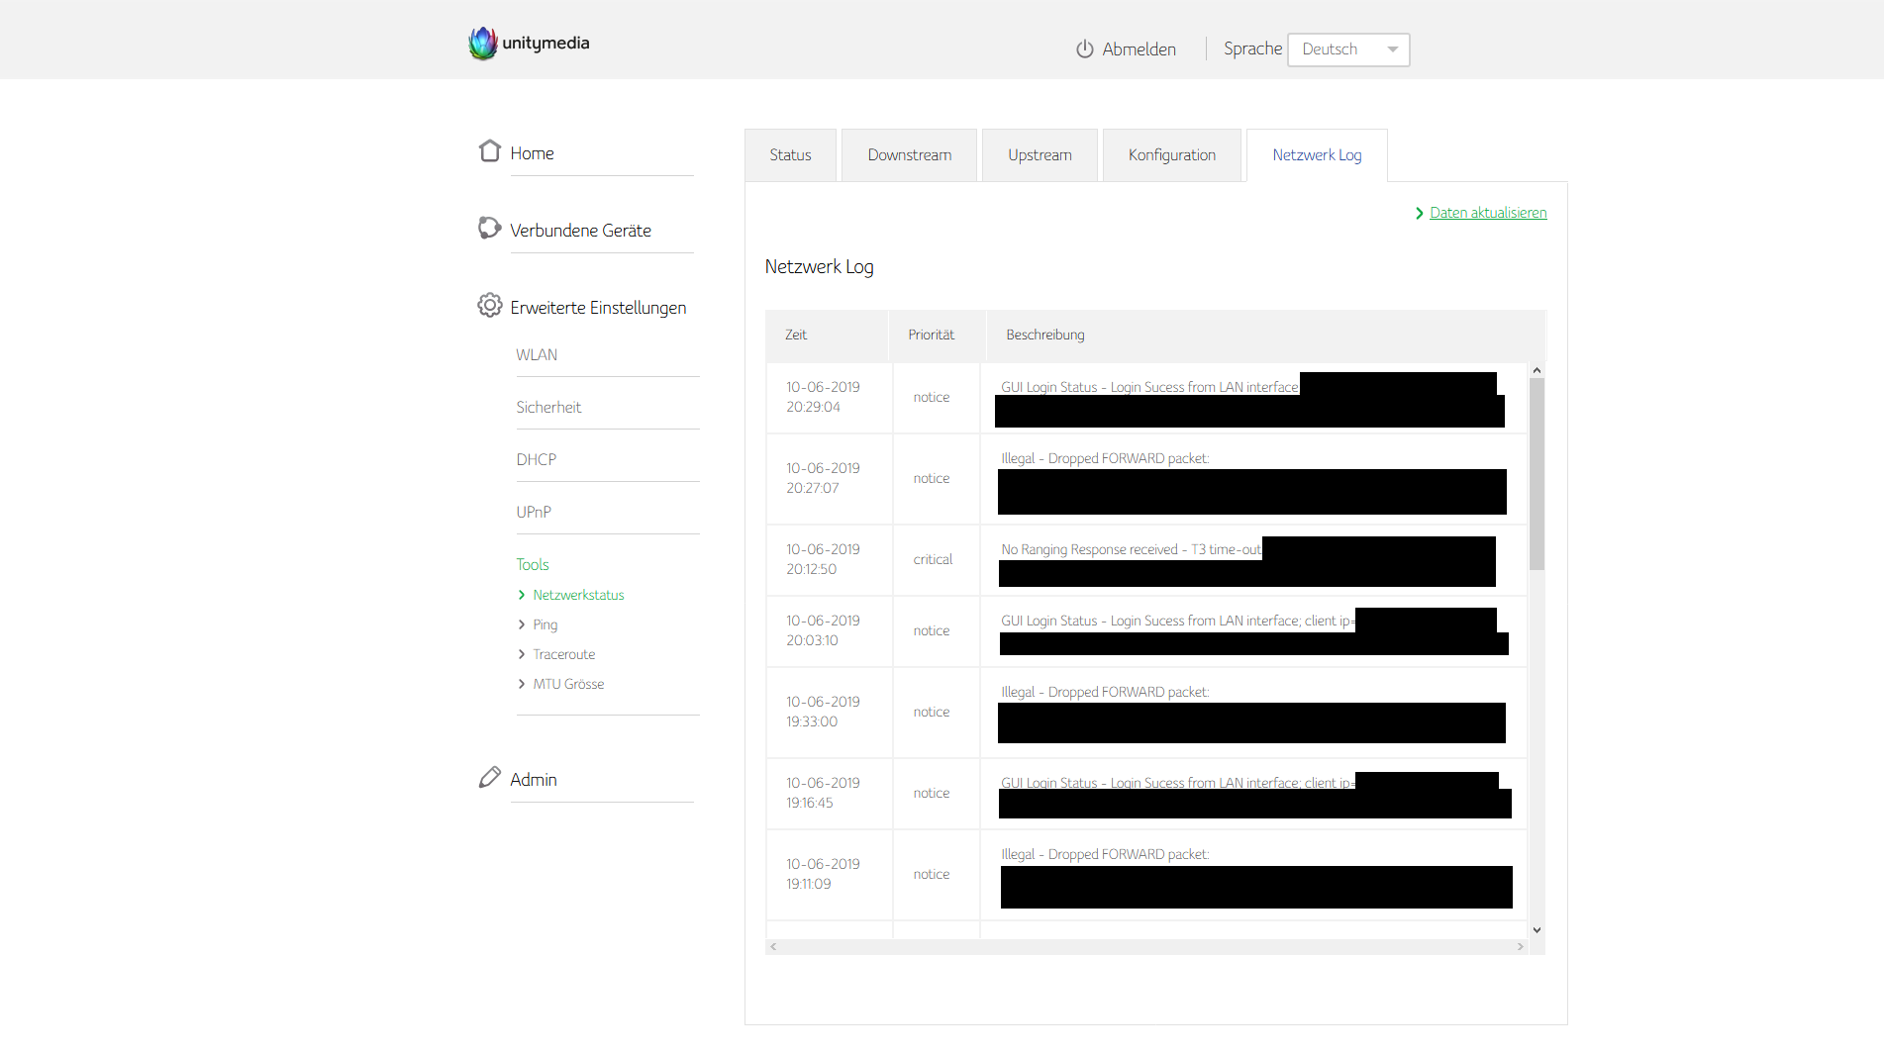Switch to the Status tab

tap(790, 155)
